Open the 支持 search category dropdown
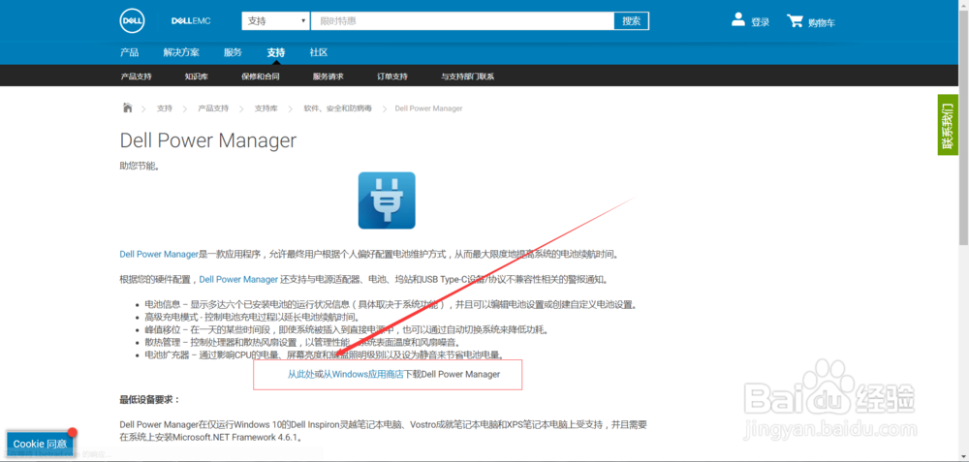Viewport: 969px width, 462px height. pyautogui.click(x=275, y=21)
